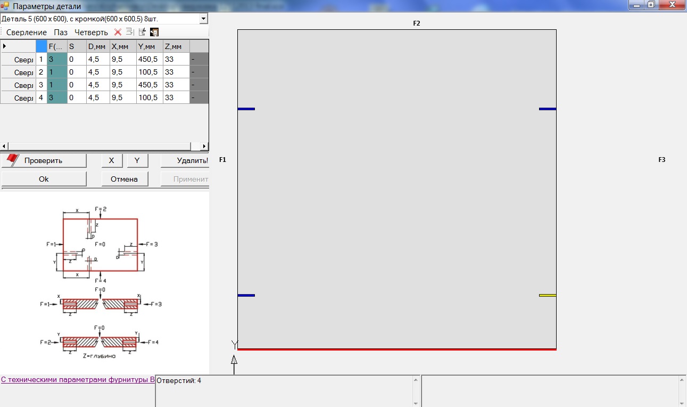Click the upper left blue hole marker
687x407 pixels.
click(246, 109)
